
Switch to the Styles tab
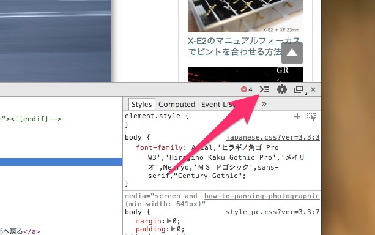(x=141, y=104)
